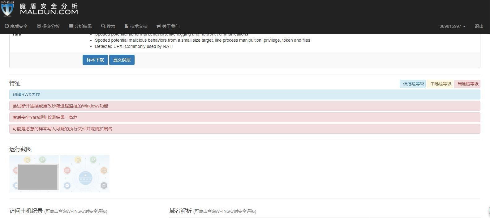
Task: Click the 中危险等级 yellow label
Action: [x=441, y=84]
